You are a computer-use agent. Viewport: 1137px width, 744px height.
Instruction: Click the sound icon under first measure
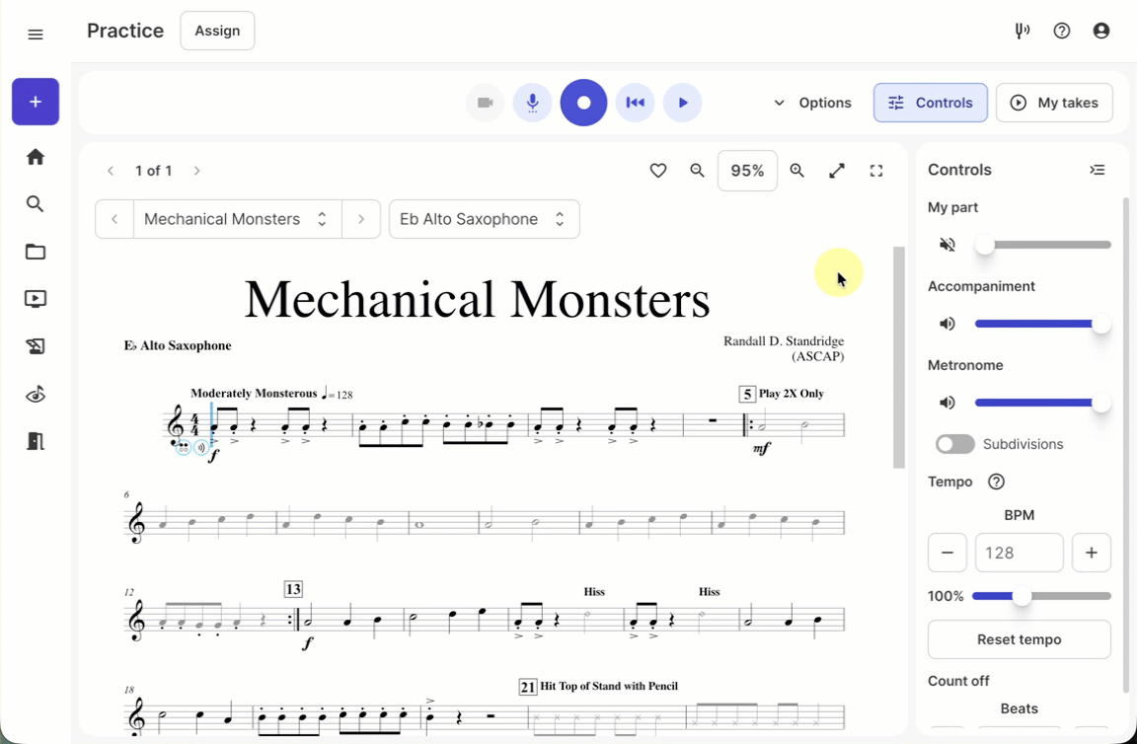201,447
